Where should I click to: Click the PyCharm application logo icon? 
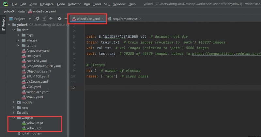coord(5,4)
